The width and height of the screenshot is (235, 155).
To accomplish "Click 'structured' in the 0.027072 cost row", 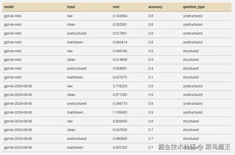I will [191, 77].
